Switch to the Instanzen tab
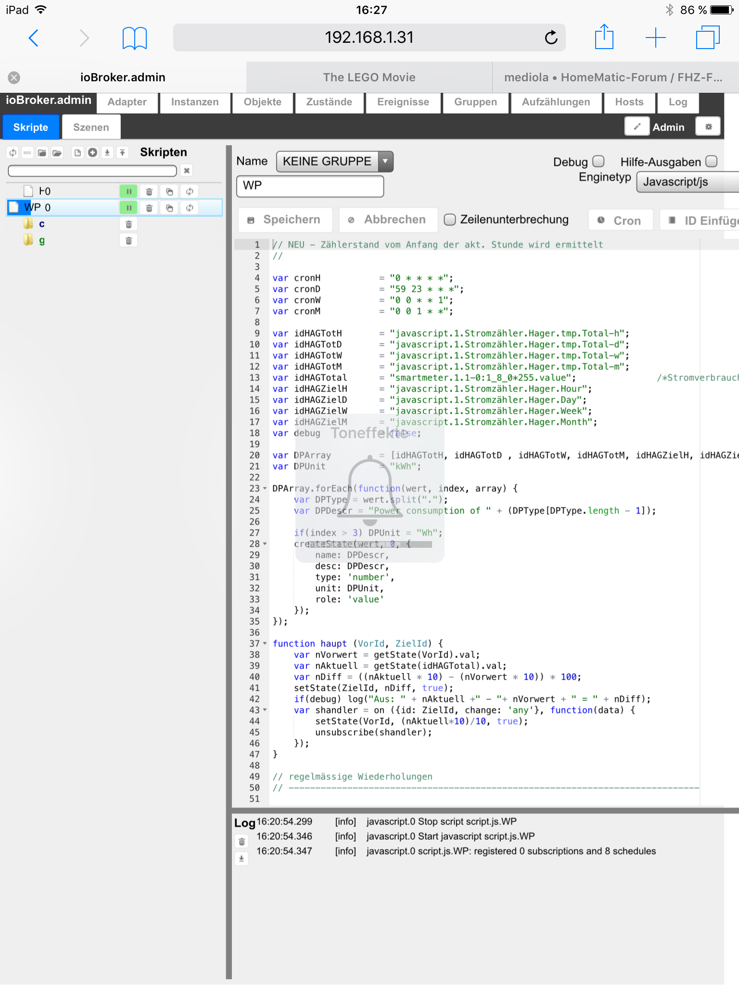This screenshot has height=985, width=739. (x=195, y=102)
